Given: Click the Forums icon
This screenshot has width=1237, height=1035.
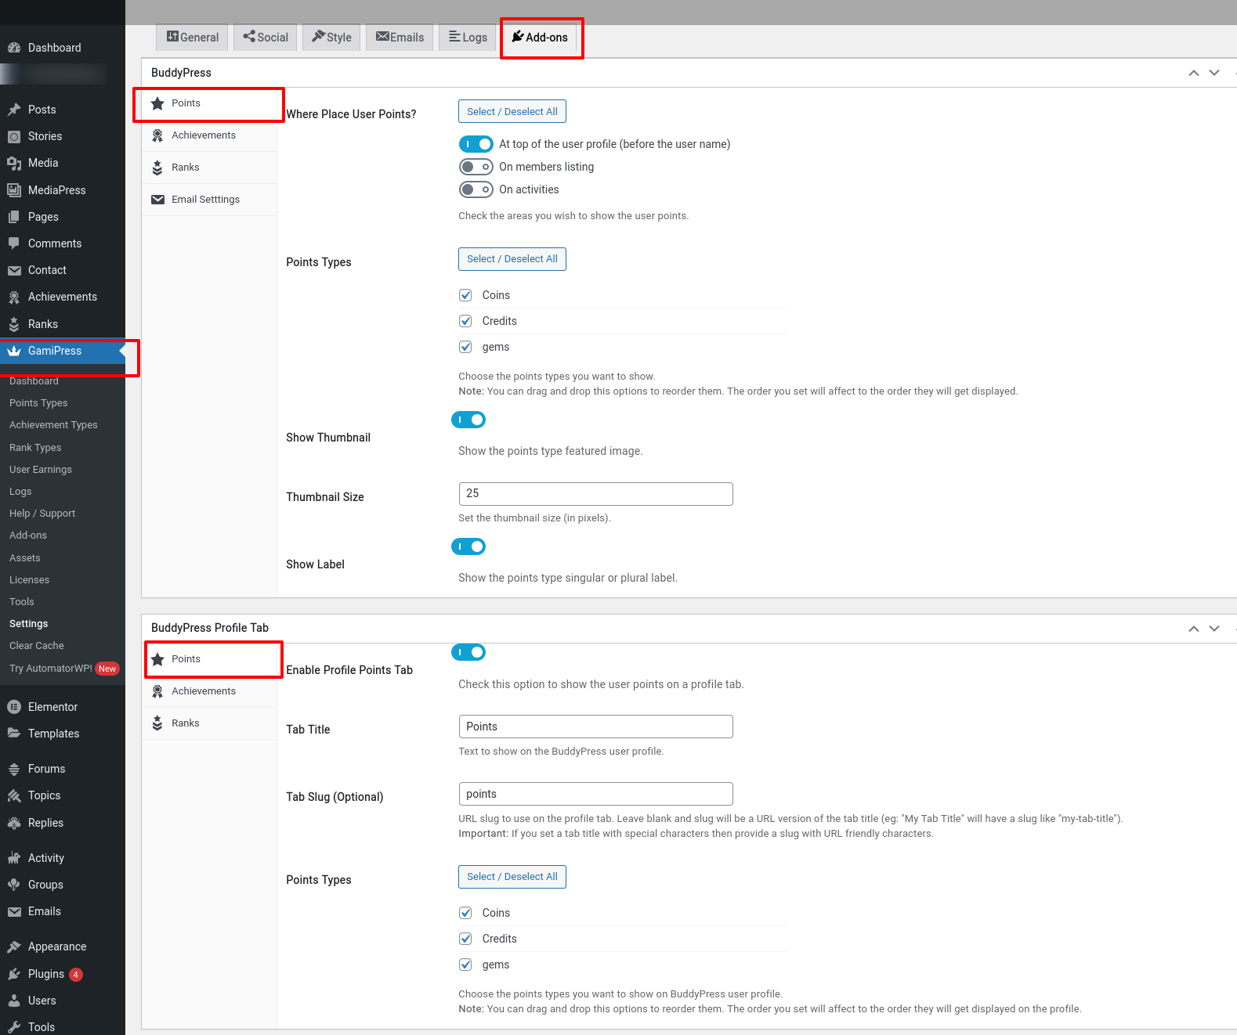Looking at the screenshot, I should [x=14, y=769].
